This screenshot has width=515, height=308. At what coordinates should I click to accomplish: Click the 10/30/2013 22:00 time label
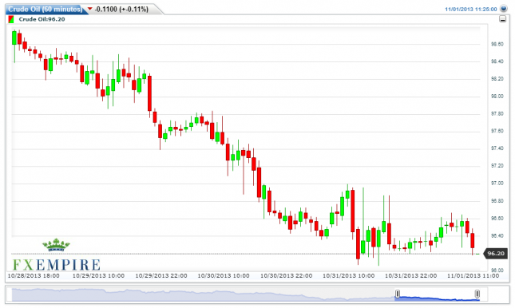286,276
